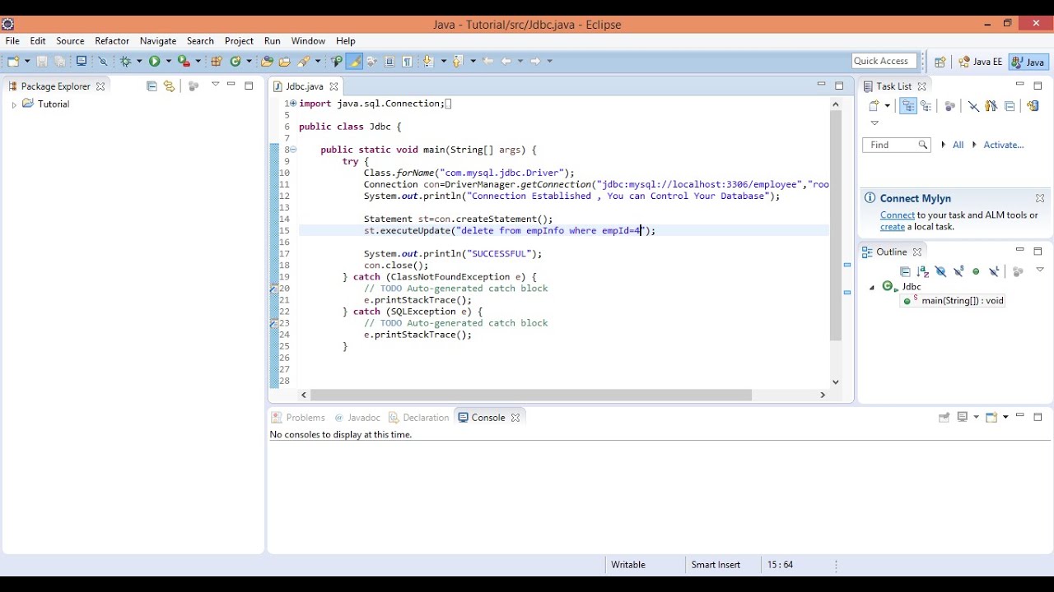1054x592 pixels.
Task: Expand the Tutorial project tree
Action: pyautogui.click(x=14, y=104)
